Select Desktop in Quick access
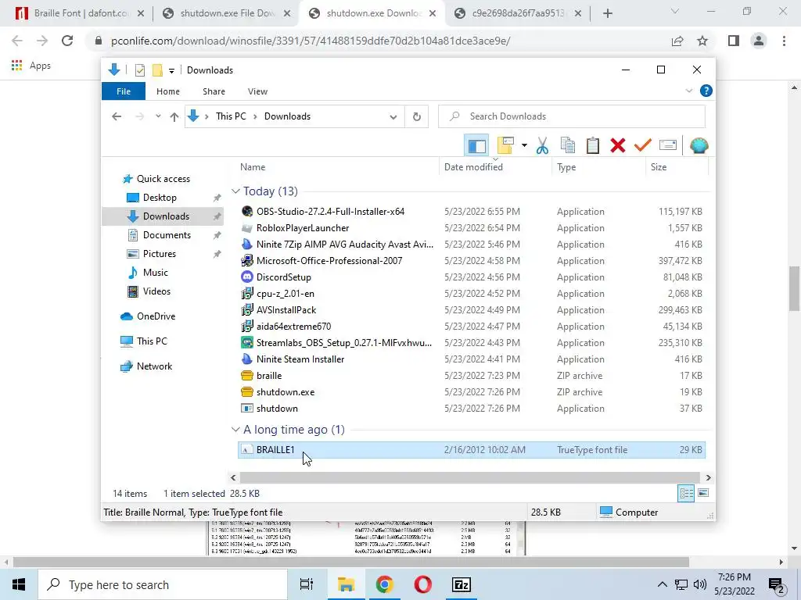The width and height of the screenshot is (801, 600). [x=160, y=198]
